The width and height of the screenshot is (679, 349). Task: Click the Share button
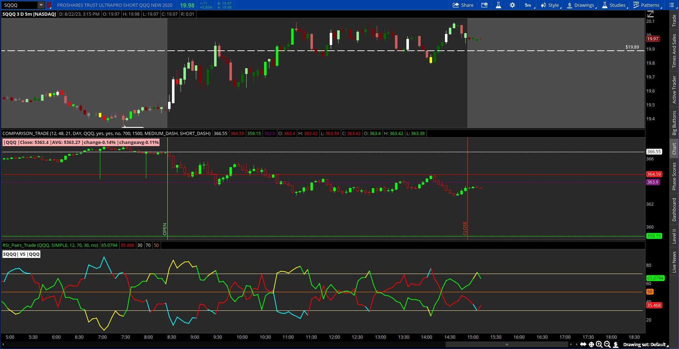coord(463,5)
